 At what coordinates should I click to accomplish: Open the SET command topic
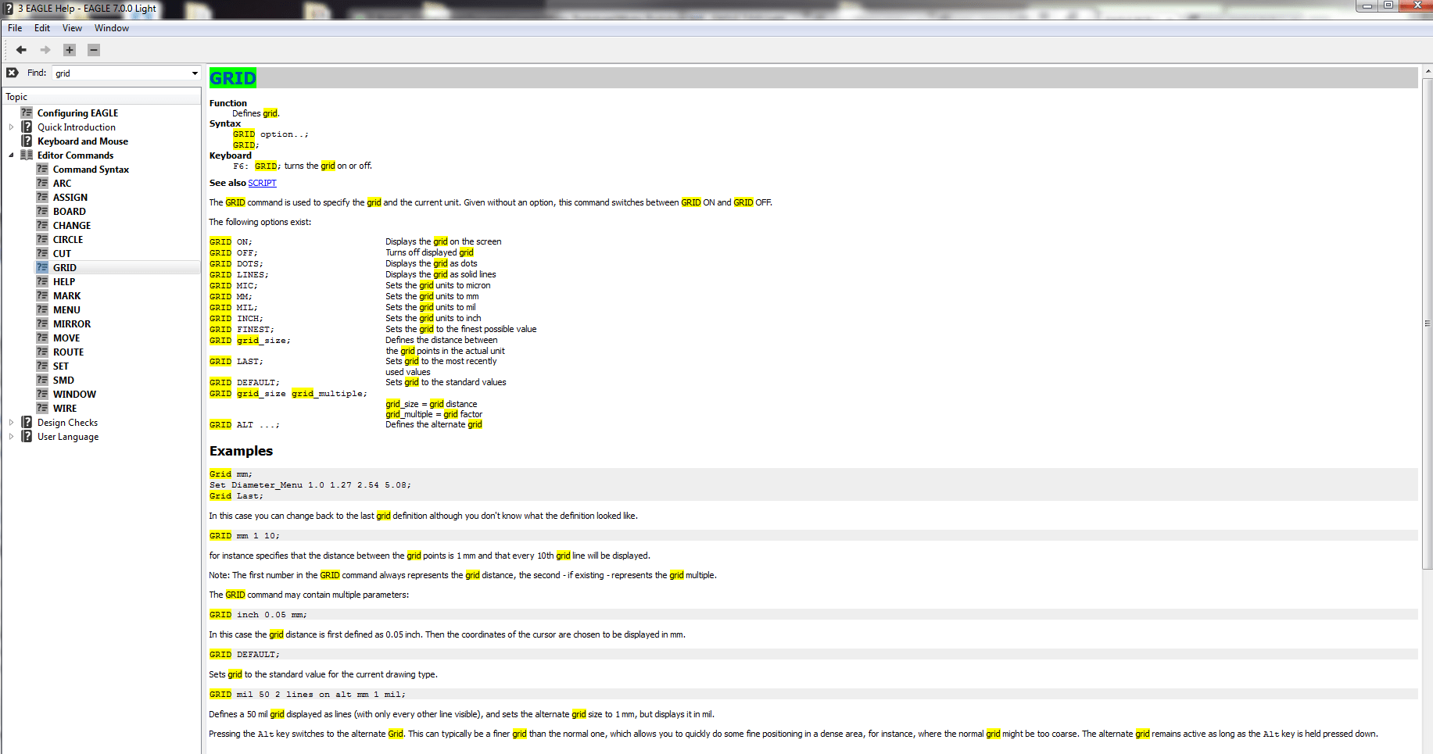61,366
